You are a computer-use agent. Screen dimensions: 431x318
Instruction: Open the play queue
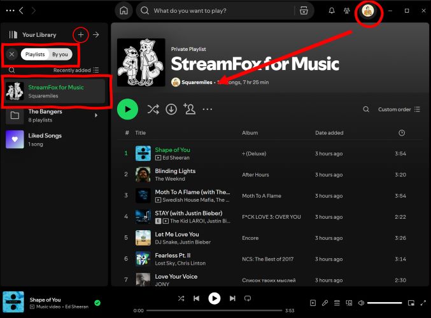click(x=337, y=303)
